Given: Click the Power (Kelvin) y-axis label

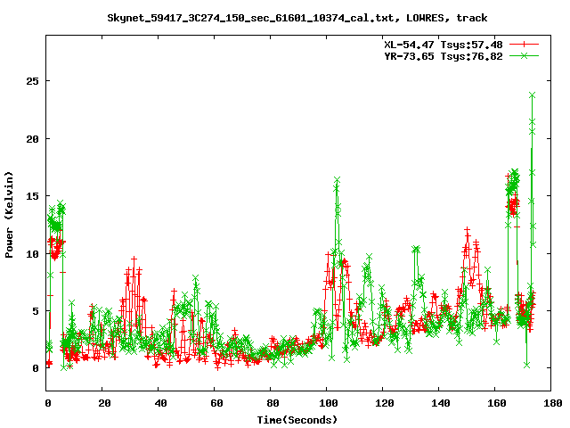Looking at the screenshot, I should [9, 215].
